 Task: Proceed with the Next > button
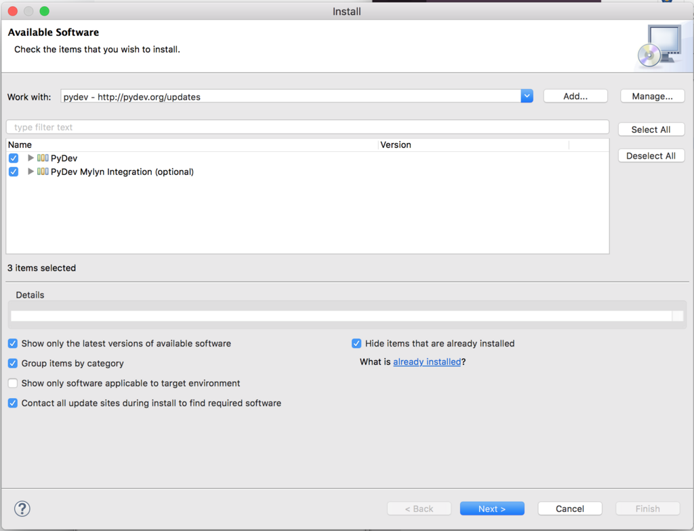(x=492, y=509)
